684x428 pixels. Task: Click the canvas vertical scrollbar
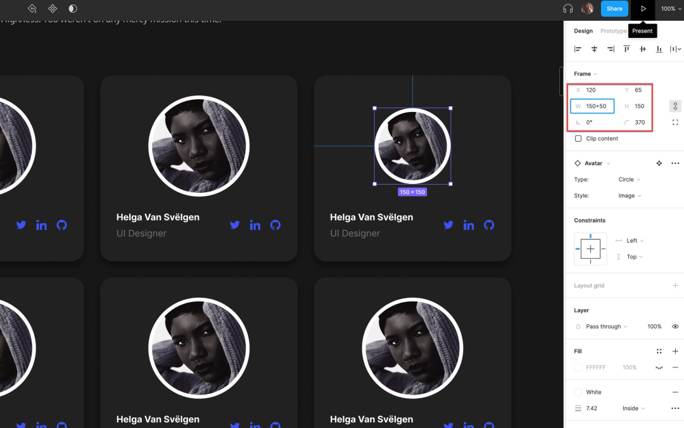[x=561, y=81]
